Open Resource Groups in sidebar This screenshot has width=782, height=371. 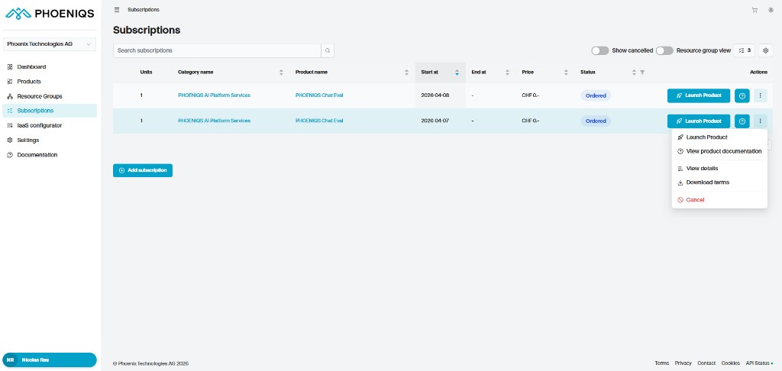click(50, 96)
